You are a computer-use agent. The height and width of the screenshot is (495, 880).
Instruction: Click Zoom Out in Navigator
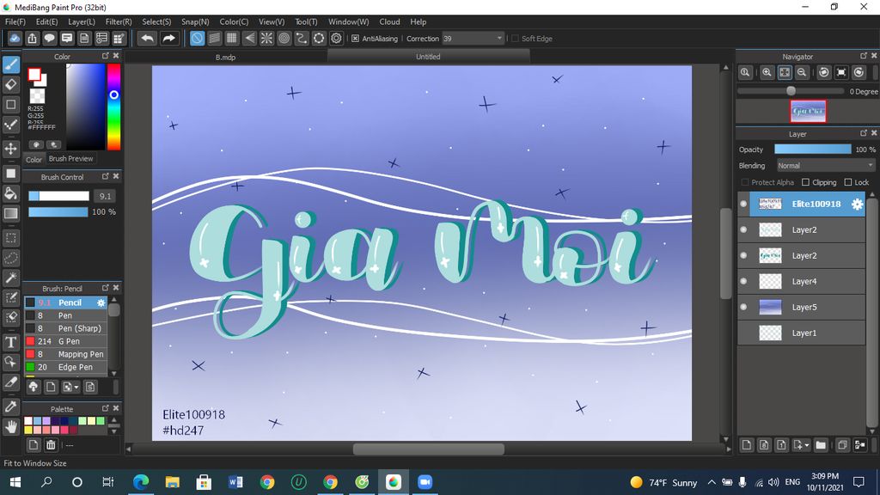(802, 72)
